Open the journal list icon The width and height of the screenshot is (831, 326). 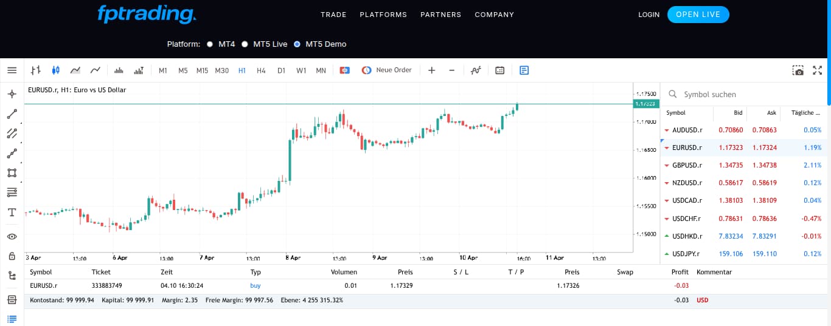tap(12, 319)
